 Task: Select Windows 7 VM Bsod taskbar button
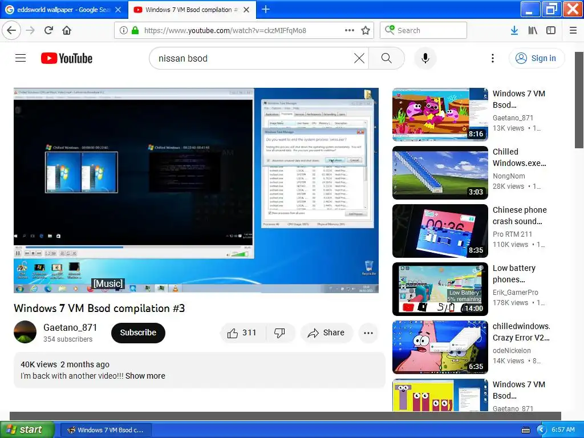click(x=106, y=430)
